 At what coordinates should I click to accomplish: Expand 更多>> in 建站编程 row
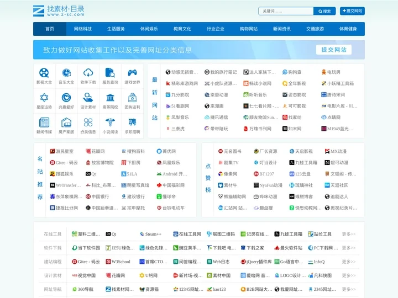tap(349, 262)
